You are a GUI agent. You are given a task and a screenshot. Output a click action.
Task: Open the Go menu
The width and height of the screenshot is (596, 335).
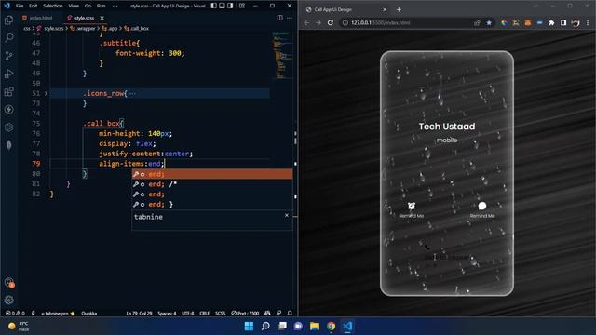pos(88,6)
